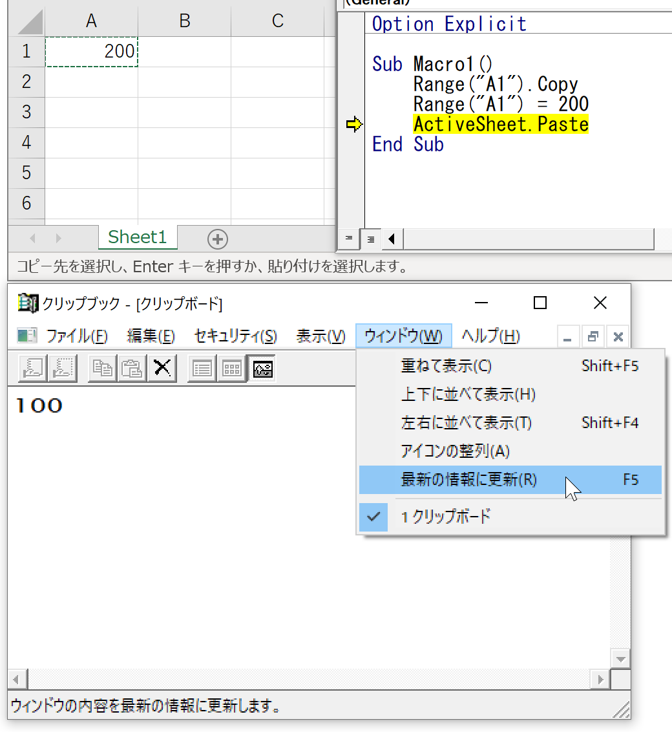672x732 pixels.
Task: Choose アイコンの整列(A) menu item
Action: [x=510, y=451]
